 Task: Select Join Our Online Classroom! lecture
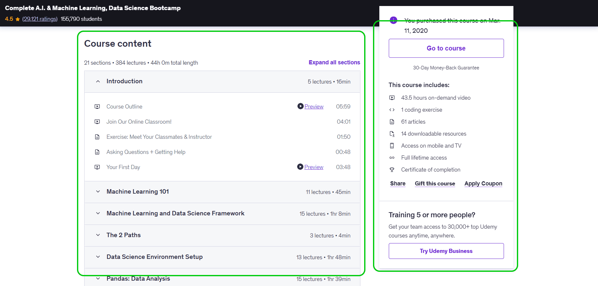click(139, 122)
